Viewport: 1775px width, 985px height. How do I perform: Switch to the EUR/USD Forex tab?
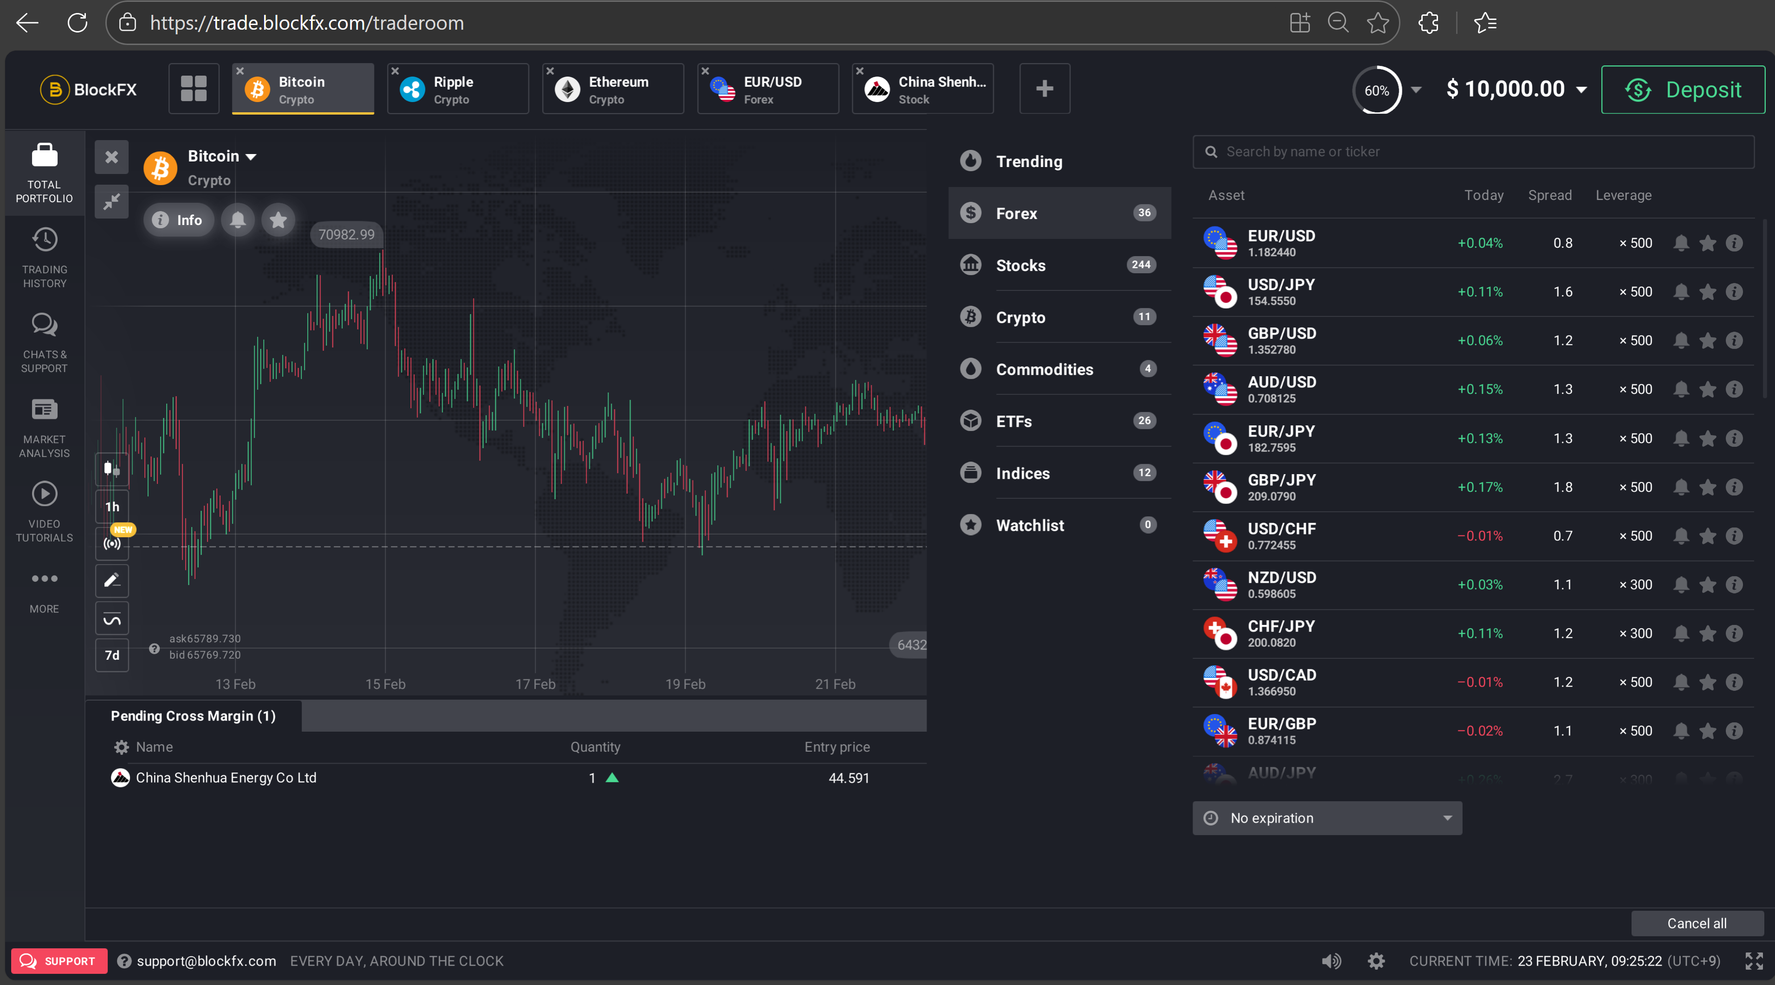(768, 89)
